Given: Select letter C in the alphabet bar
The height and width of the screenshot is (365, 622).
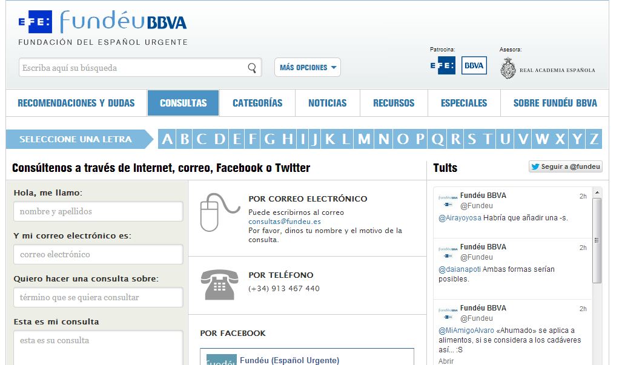Looking at the screenshot, I should coord(202,139).
